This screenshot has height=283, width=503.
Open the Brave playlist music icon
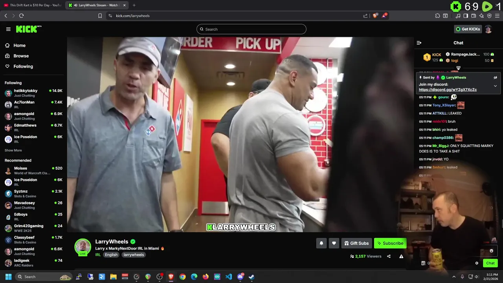[458, 16]
